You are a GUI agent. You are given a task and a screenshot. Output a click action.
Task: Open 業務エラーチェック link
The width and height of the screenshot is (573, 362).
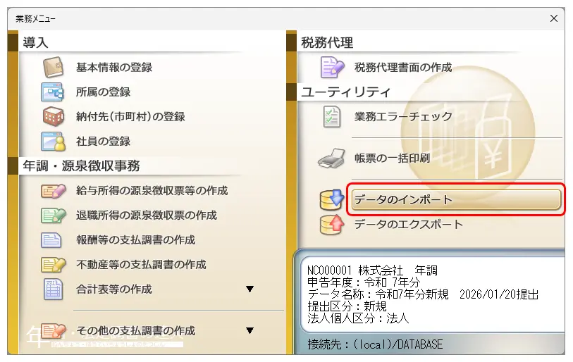coord(403,117)
